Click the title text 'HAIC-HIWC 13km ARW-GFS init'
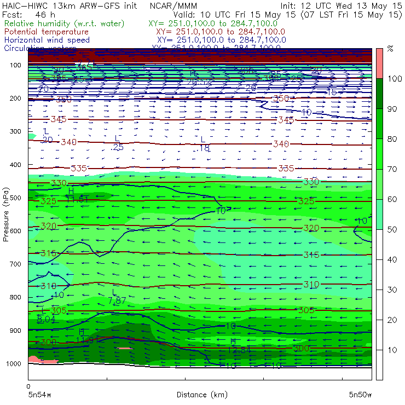The height and width of the screenshot is (405, 405). click(69, 5)
